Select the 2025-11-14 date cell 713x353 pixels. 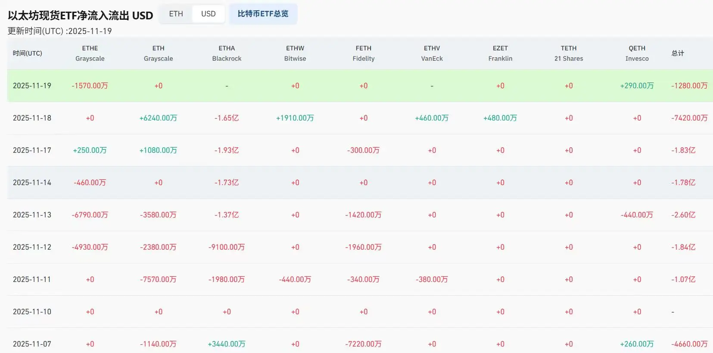(32, 183)
